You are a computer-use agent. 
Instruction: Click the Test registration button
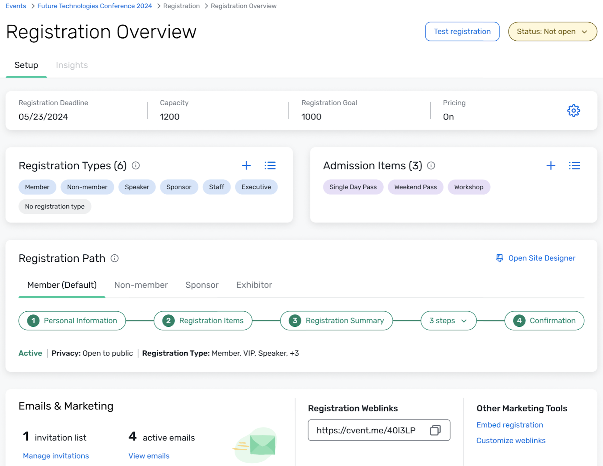coord(462,31)
